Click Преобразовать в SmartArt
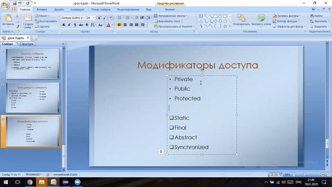The image size is (332, 187). 174,26
